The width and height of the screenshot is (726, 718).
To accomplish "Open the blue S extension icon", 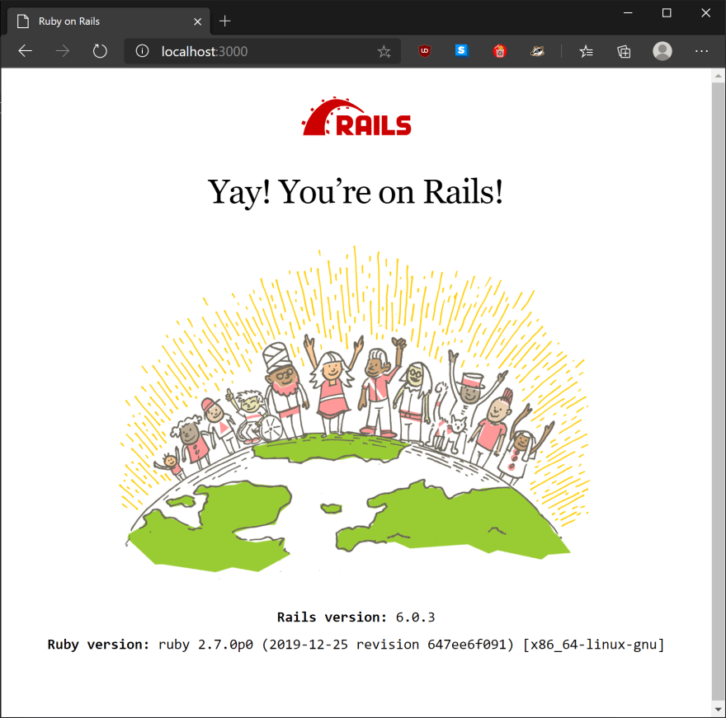I will pos(462,51).
